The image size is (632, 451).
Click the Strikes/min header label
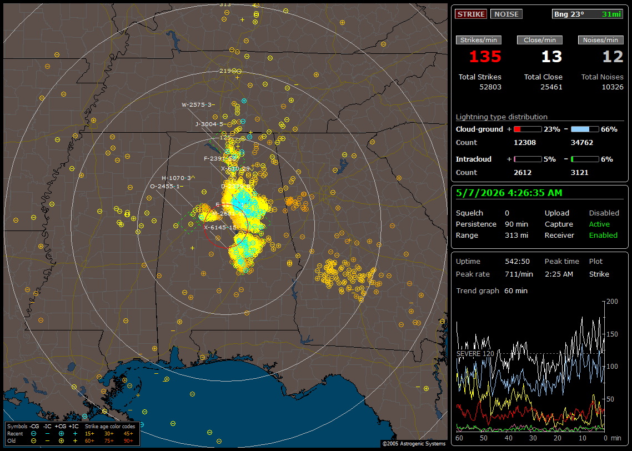coord(479,40)
